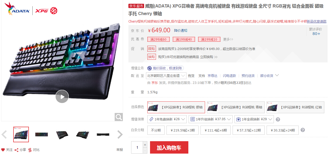Open help icon beside 白条分期 options

(303, 130)
